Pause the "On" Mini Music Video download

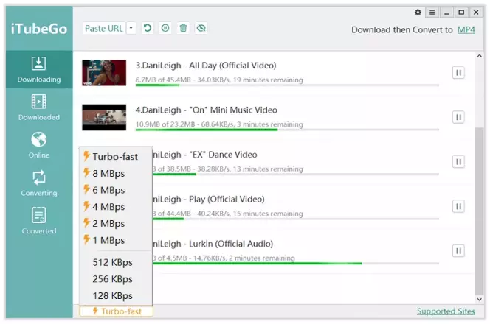pos(458,117)
